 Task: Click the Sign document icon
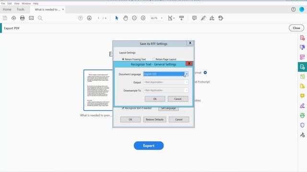[212, 18]
